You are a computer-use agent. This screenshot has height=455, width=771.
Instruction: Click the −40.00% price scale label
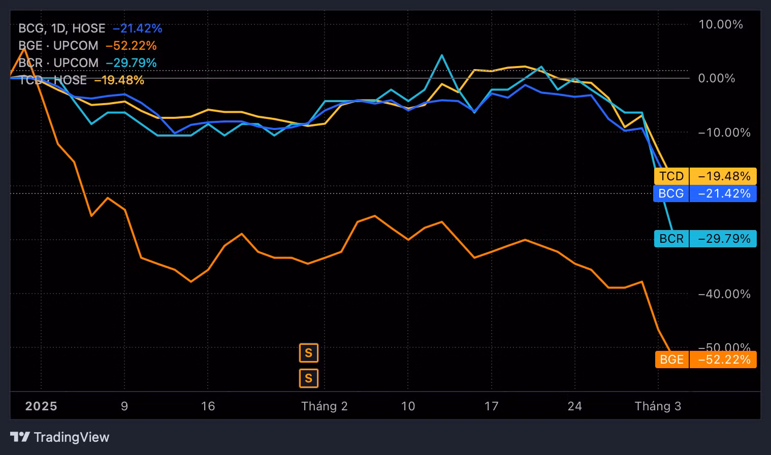724,294
